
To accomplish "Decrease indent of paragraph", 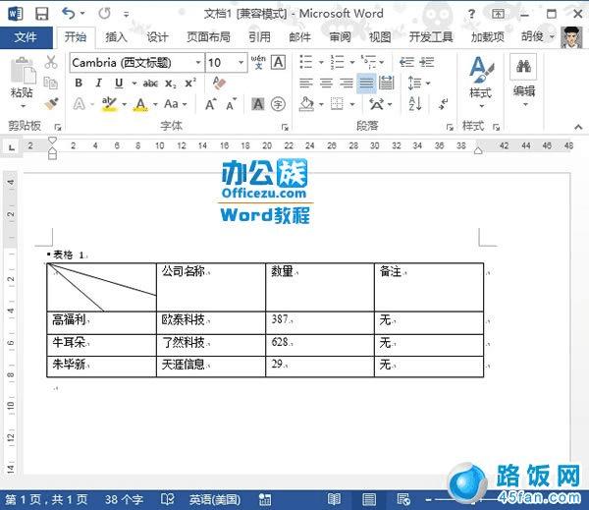I will coord(406,62).
